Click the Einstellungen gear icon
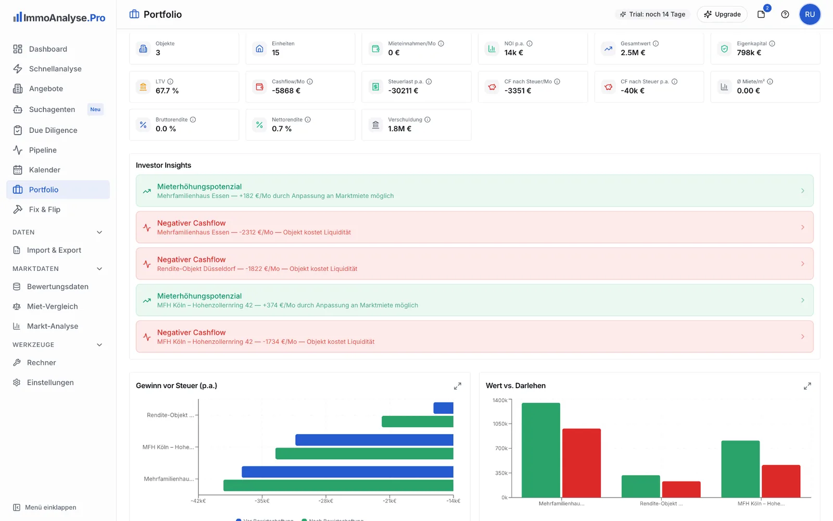833x521 pixels. click(x=17, y=382)
